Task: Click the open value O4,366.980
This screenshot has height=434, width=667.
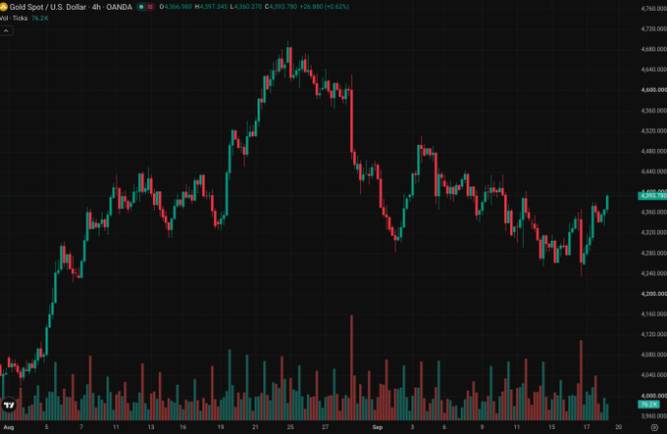Action: 176,7
